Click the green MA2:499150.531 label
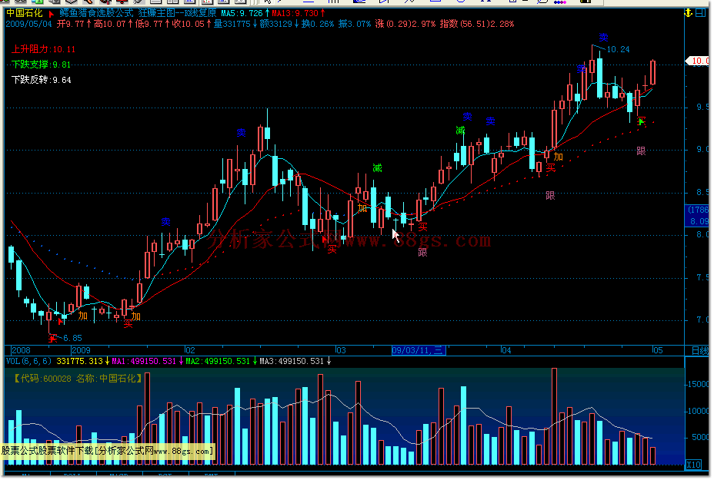This screenshot has width=714, height=480. [x=218, y=362]
